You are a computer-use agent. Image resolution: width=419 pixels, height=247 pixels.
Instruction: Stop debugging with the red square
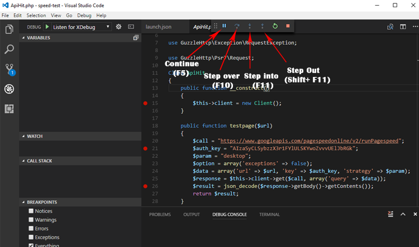(x=288, y=26)
